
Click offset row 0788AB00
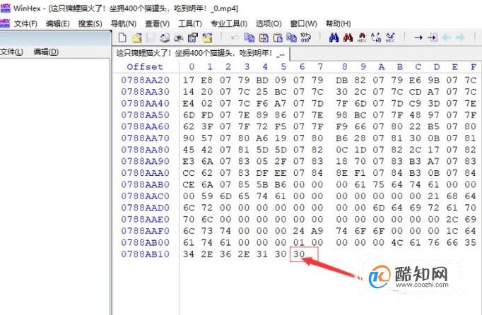pyautogui.click(x=145, y=242)
